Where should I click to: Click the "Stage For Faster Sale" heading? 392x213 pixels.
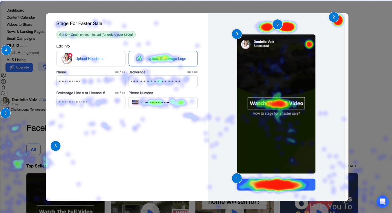(79, 23)
